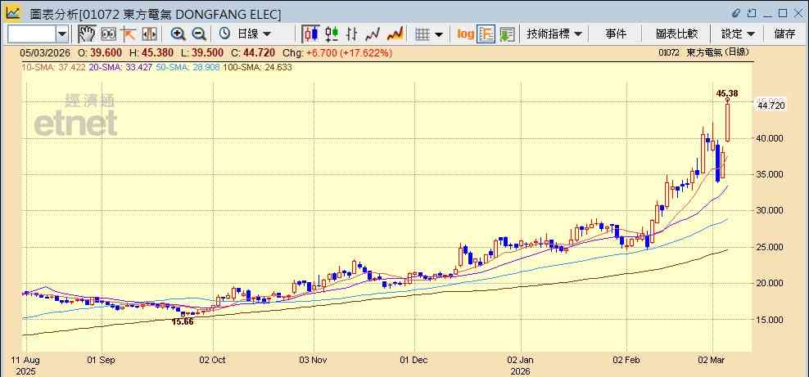Zoom in with the plus magnifier
Image resolution: width=809 pixels, height=377 pixels.
click(x=178, y=34)
